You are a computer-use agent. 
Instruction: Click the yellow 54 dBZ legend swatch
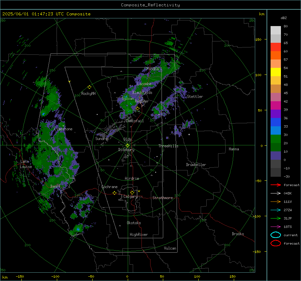pos(276,72)
